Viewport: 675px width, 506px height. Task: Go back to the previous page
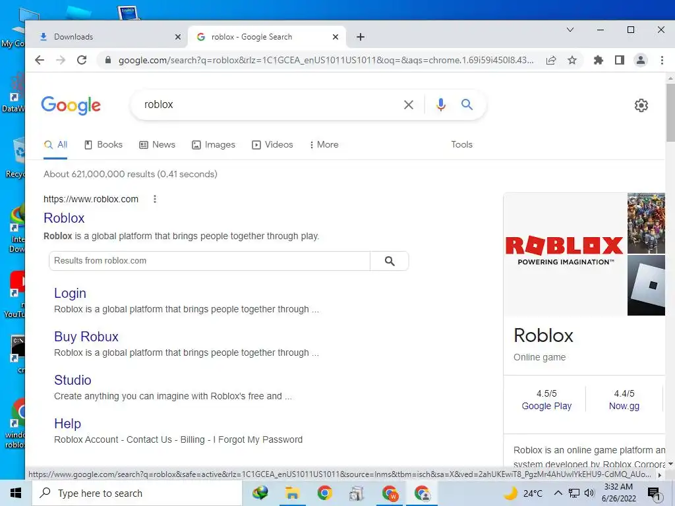tap(40, 60)
